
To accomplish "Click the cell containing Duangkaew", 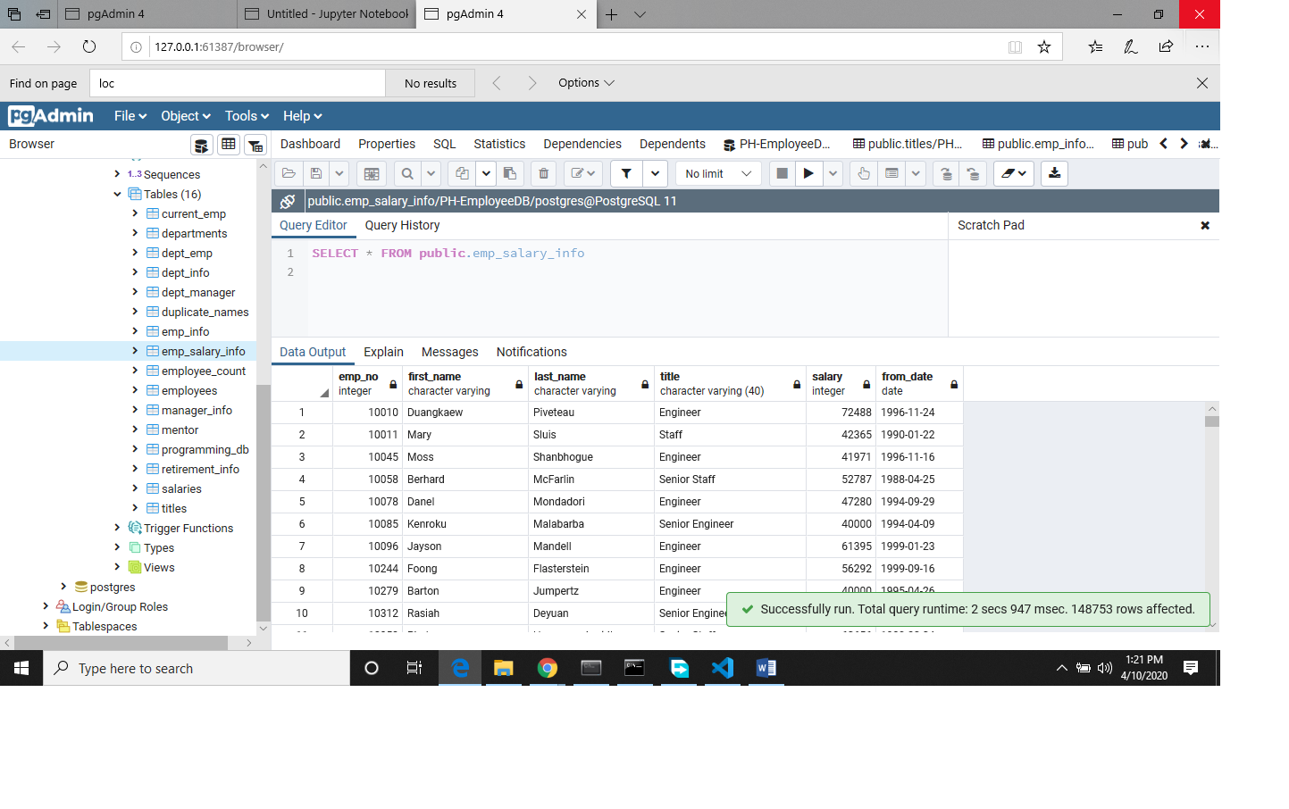I will 465,413.
